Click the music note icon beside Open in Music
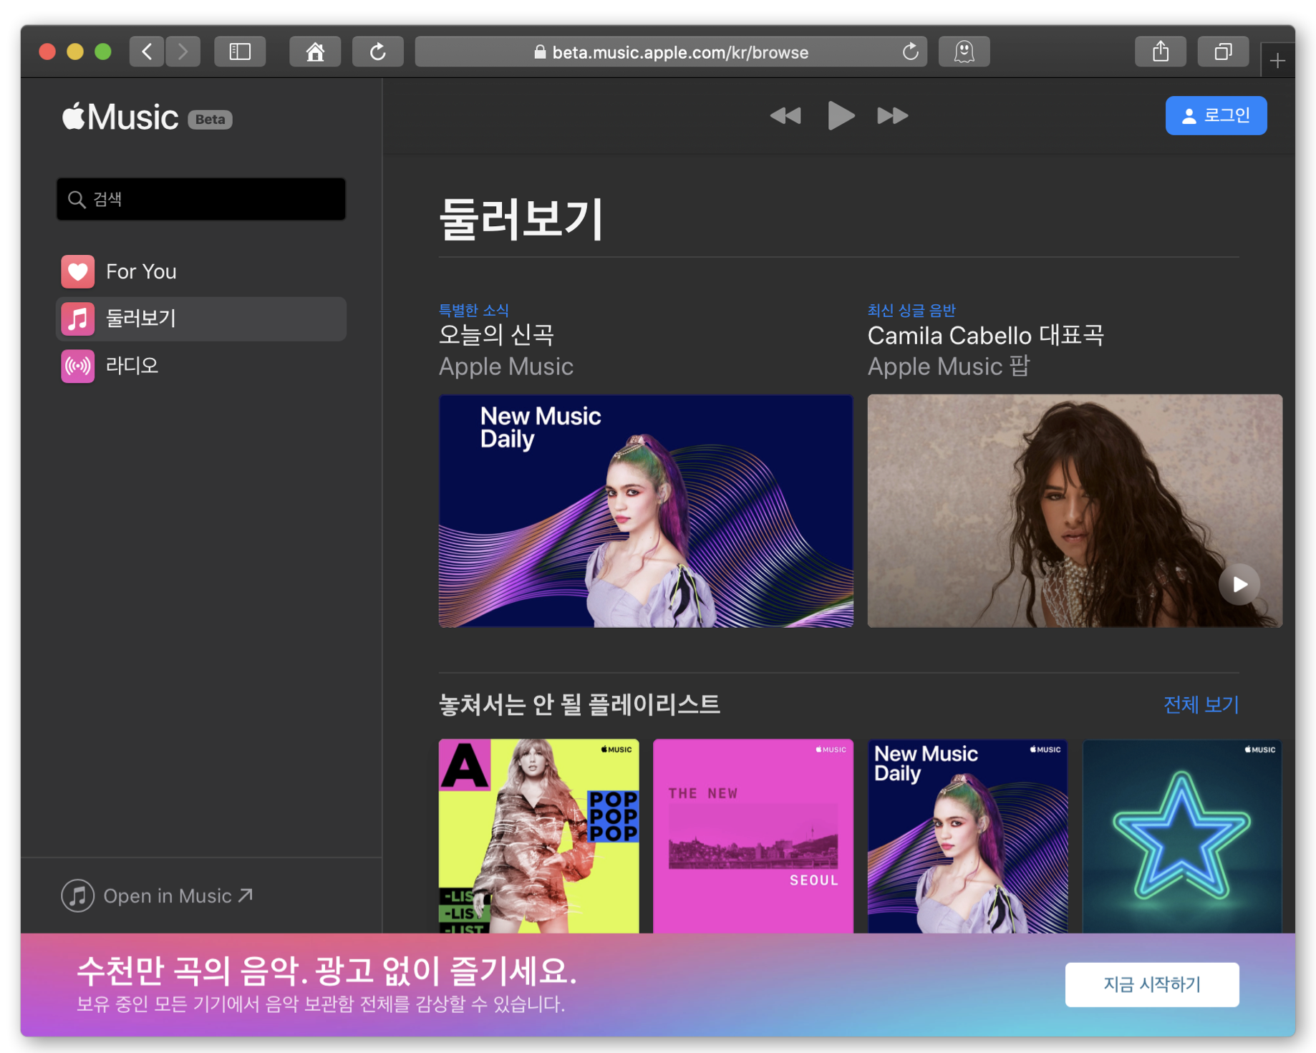This screenshot has height=1053, width=1316. 77,896
